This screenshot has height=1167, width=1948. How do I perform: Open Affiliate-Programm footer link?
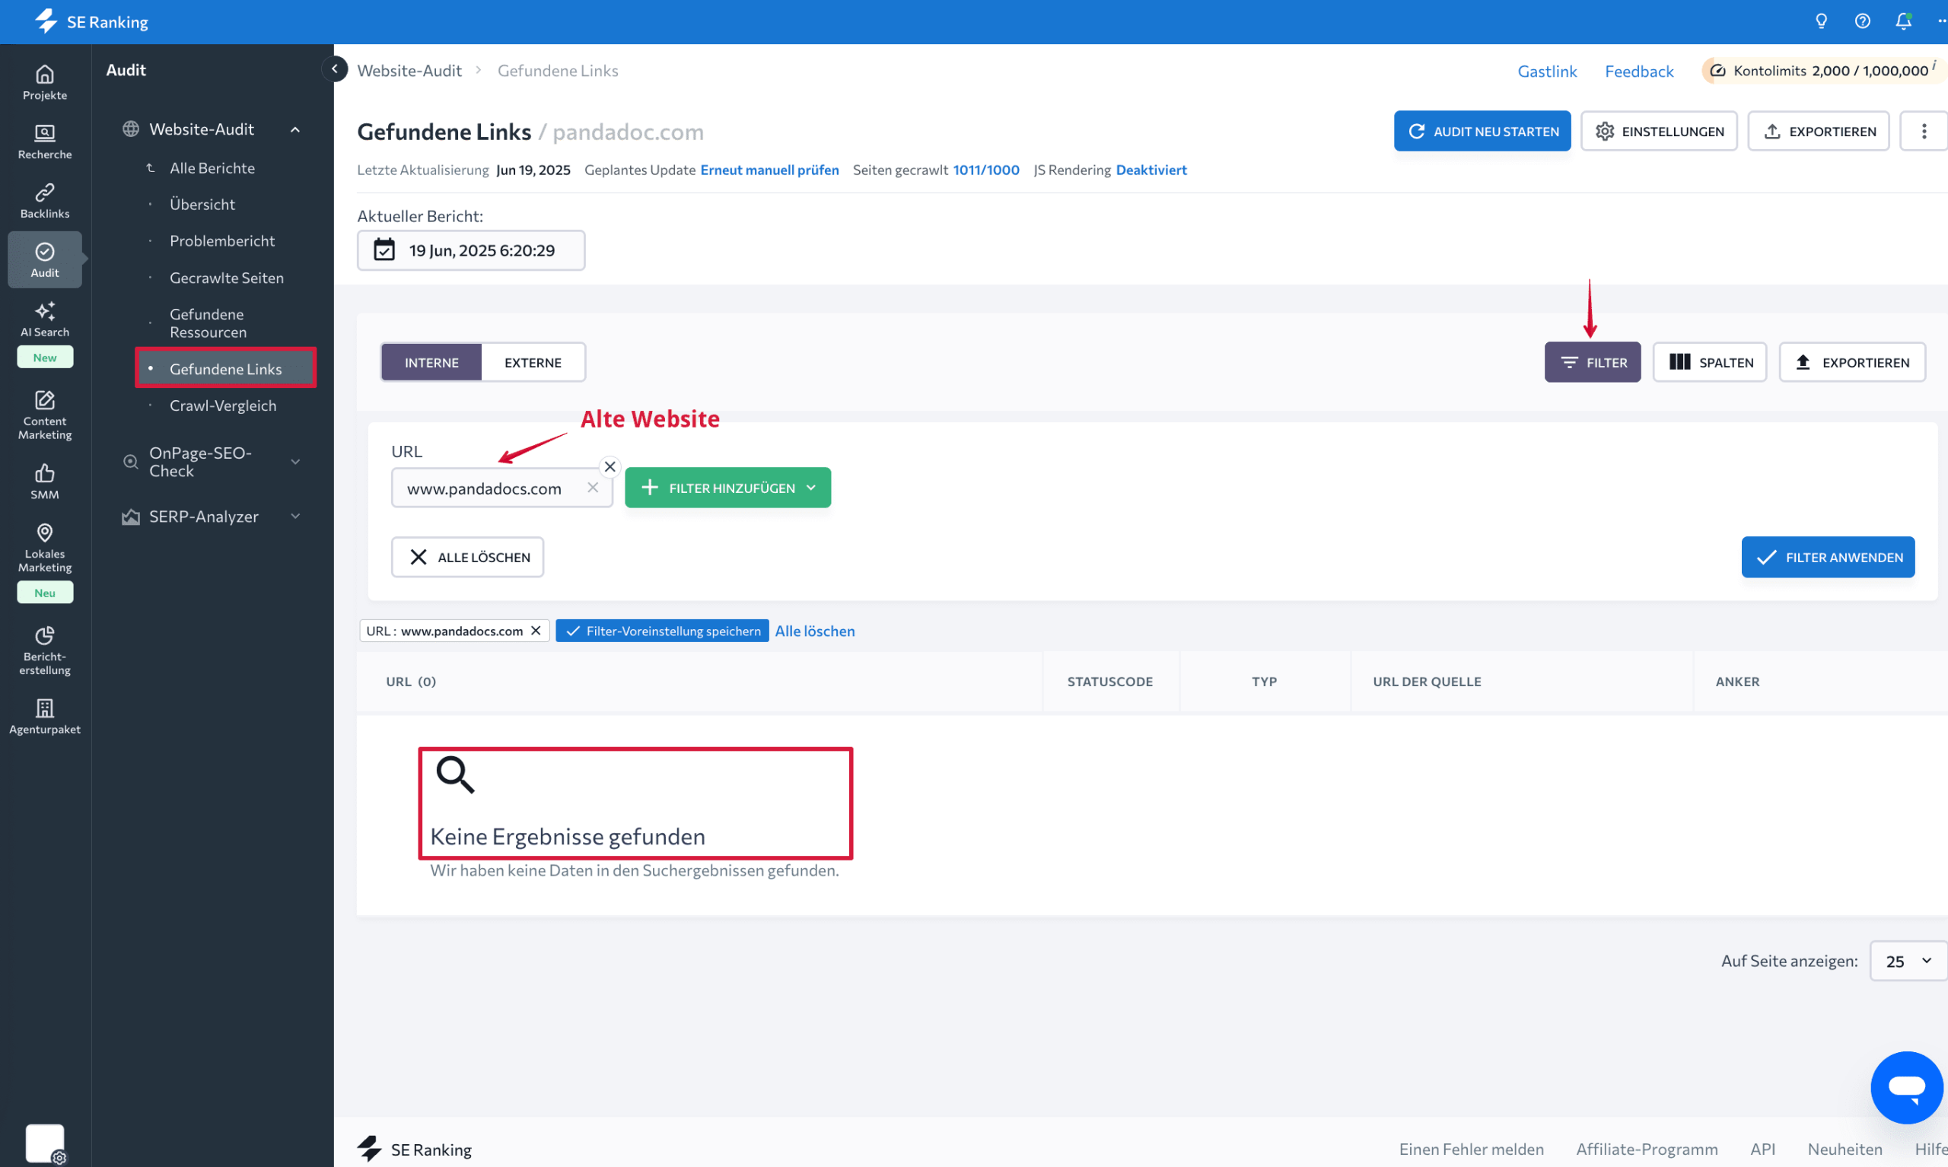(1646, 1149)
